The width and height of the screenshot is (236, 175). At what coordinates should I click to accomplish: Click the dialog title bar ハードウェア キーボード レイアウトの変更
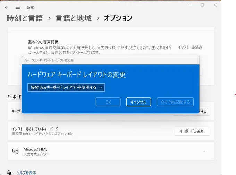tap(111, 60)
